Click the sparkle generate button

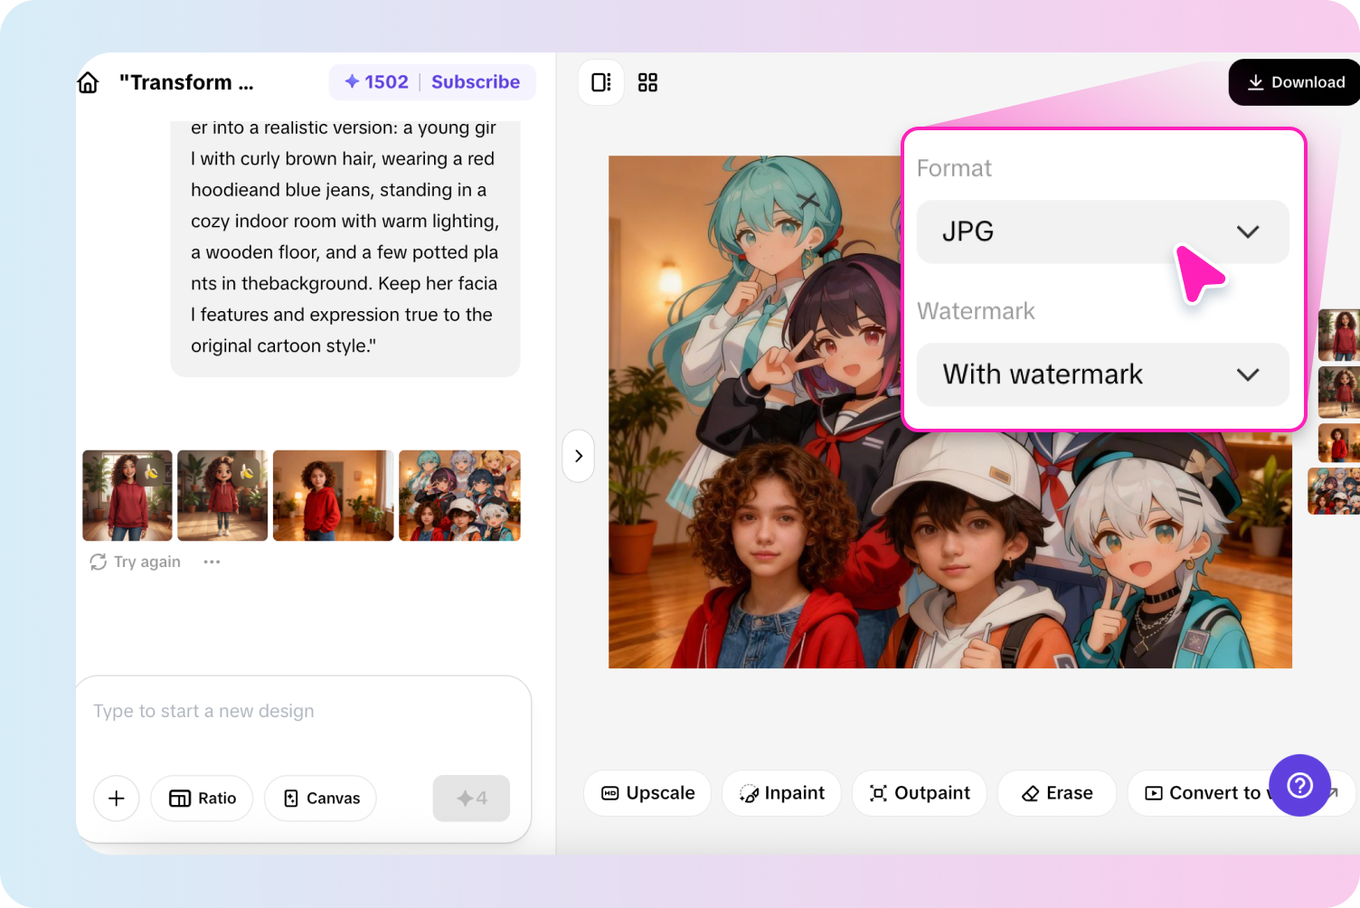471,798
